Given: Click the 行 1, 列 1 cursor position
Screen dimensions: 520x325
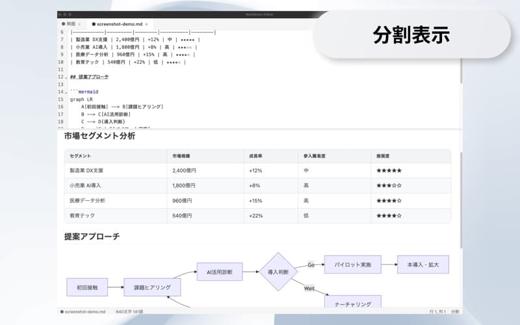Looking at the screenshot, I should coord(437,312).
